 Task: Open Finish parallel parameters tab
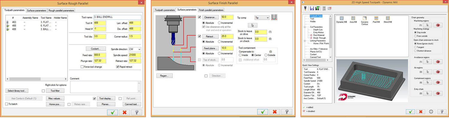click(211, 10)
